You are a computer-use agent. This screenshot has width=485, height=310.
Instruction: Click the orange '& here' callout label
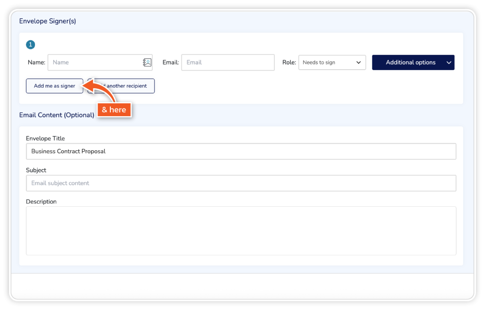pos(114,110)
